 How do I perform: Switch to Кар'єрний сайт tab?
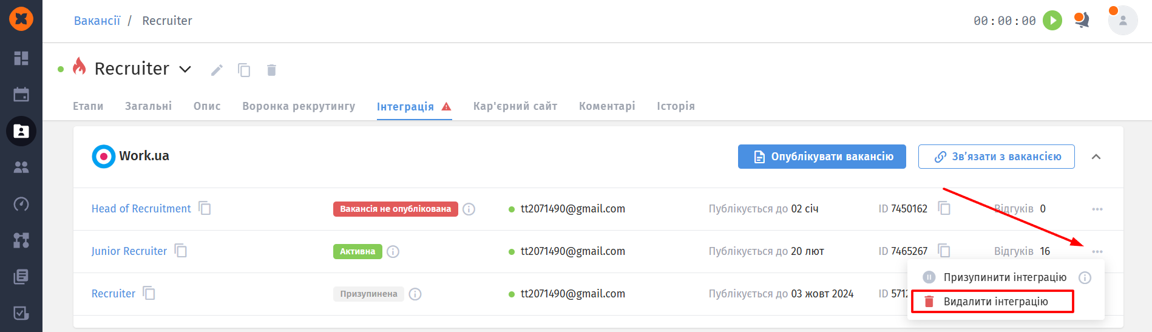point(515,106)
